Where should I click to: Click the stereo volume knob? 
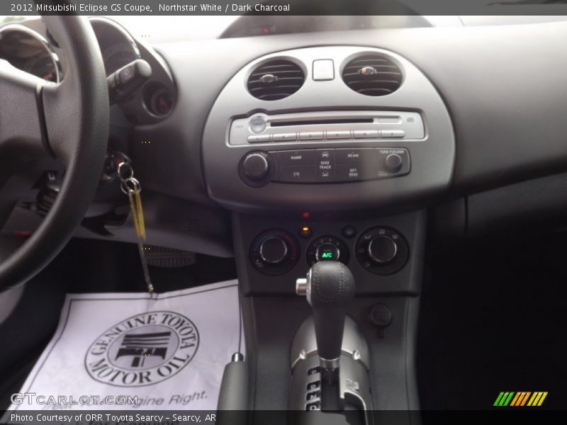(256, 166)
